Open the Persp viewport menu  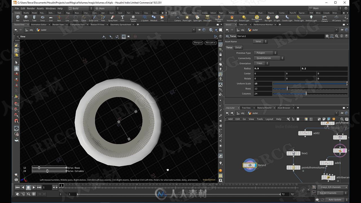click(x=198, y=43)
